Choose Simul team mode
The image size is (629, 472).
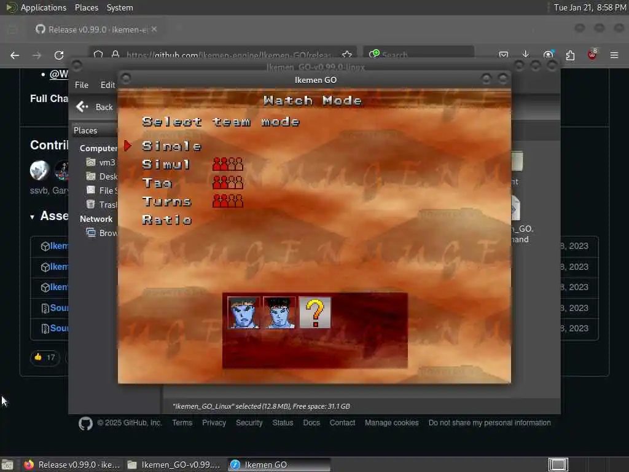(166, 165)
